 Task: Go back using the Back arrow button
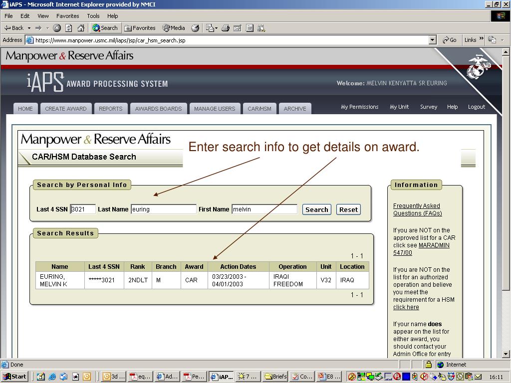[13, 28]
